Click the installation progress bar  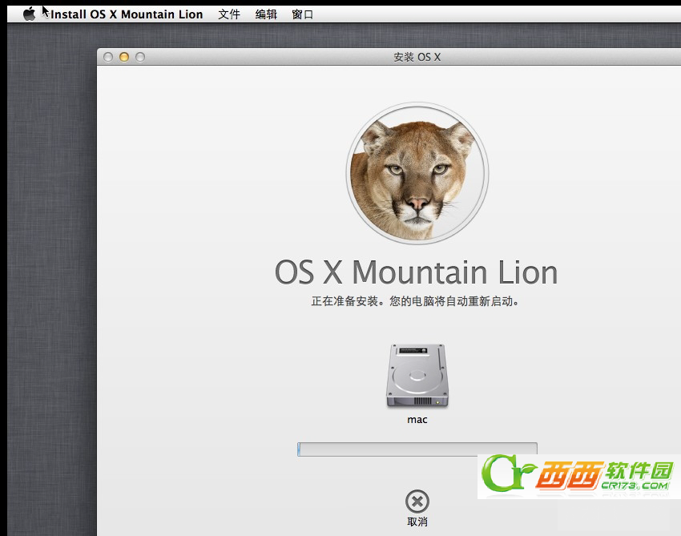pos(417,449)
